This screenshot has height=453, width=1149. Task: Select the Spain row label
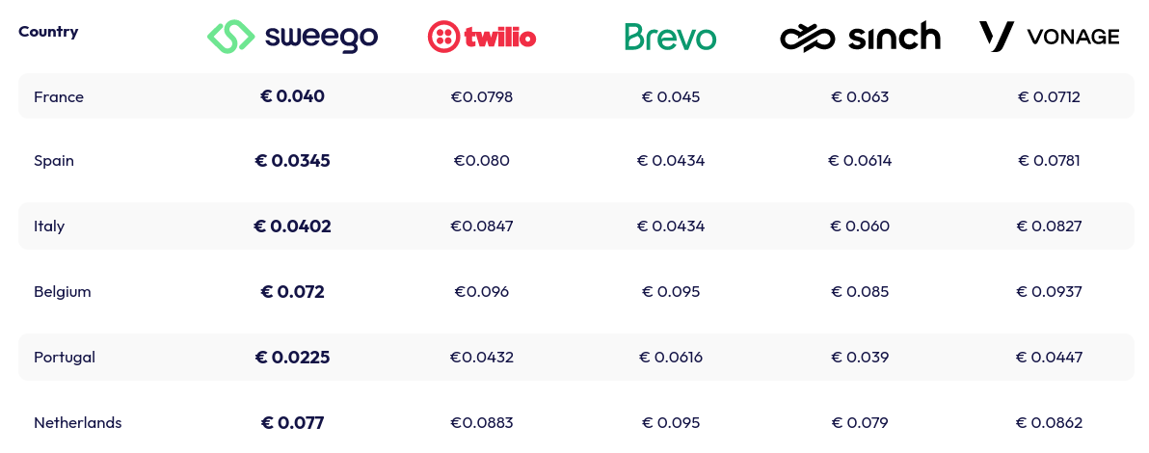point(54,161)
